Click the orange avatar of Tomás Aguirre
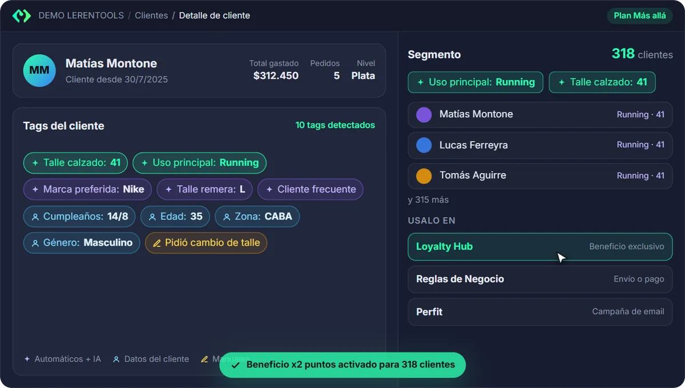685x388 pixels. click(x=424, y=175)
